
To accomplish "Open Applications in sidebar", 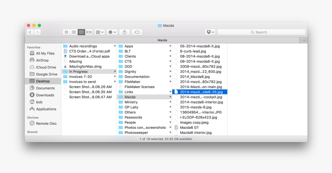I will [43, 109].
